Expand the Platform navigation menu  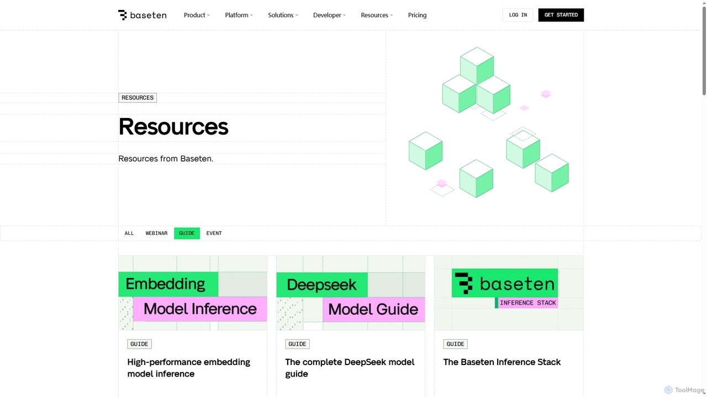click(x=239, y=15)
